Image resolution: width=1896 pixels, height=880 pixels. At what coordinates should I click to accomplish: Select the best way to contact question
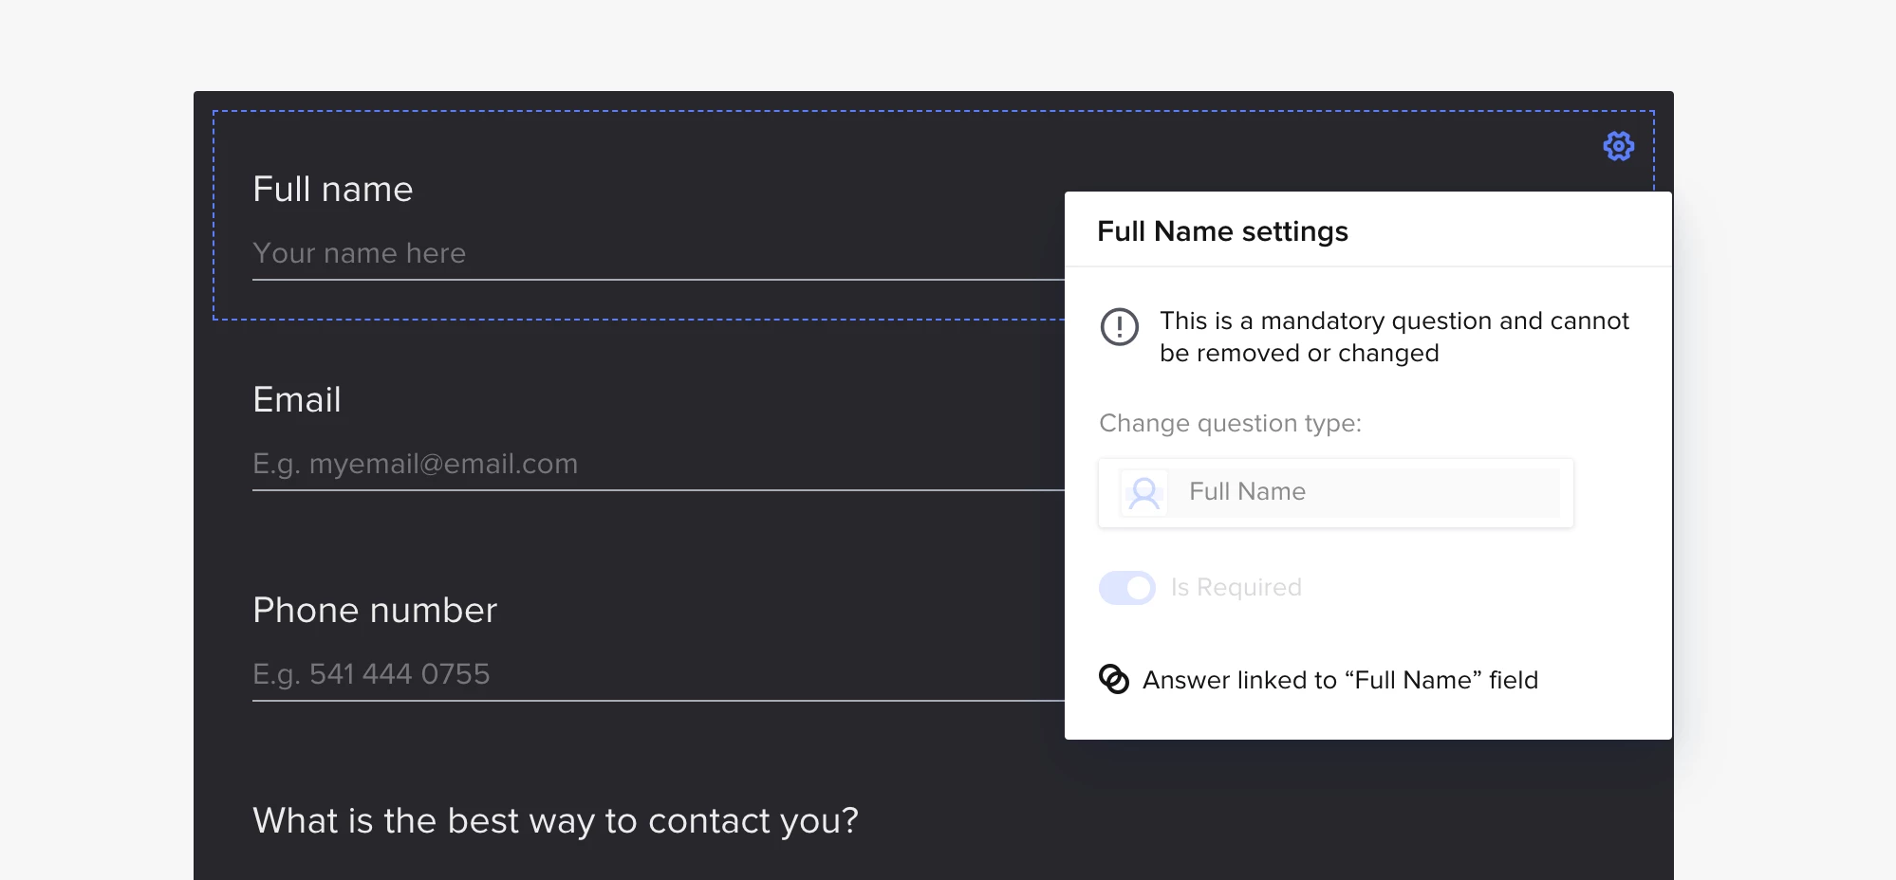tap(555, 821)
